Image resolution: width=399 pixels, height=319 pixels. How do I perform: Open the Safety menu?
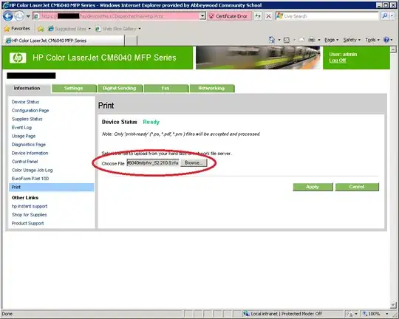click(352, 40)
